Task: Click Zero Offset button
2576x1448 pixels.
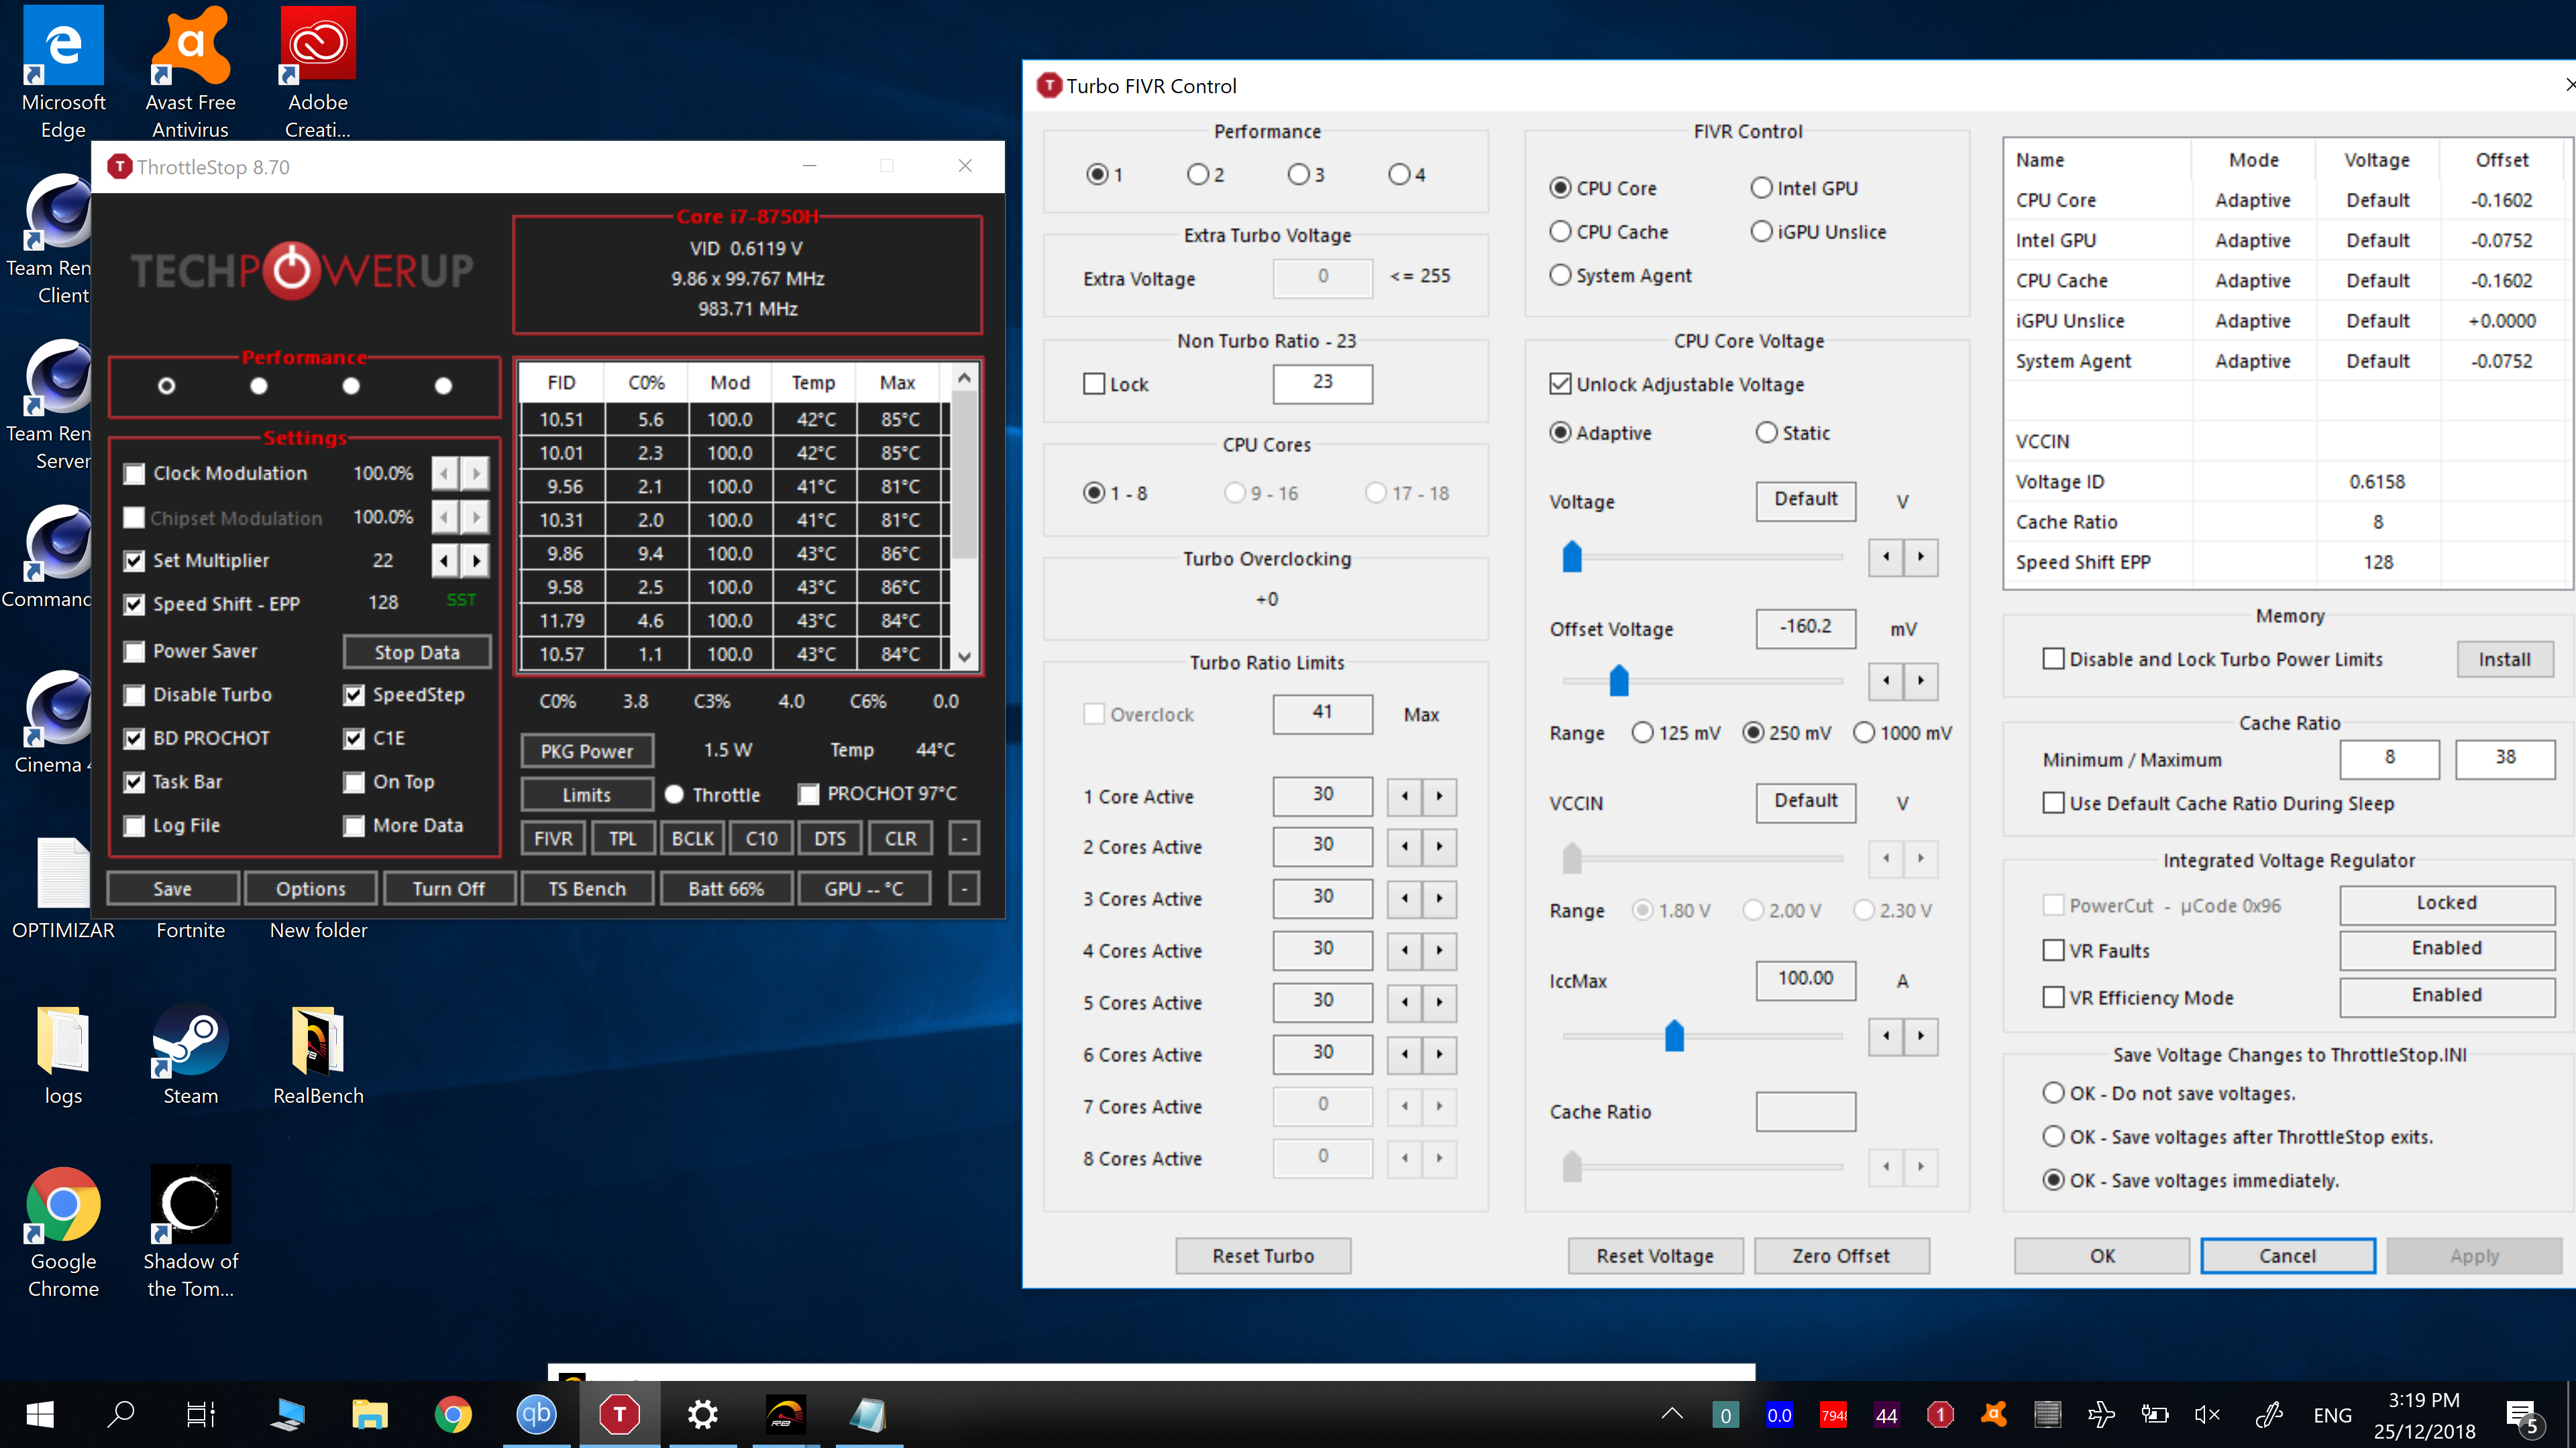Action: pyautogui.click(x=1841, y=1256)
